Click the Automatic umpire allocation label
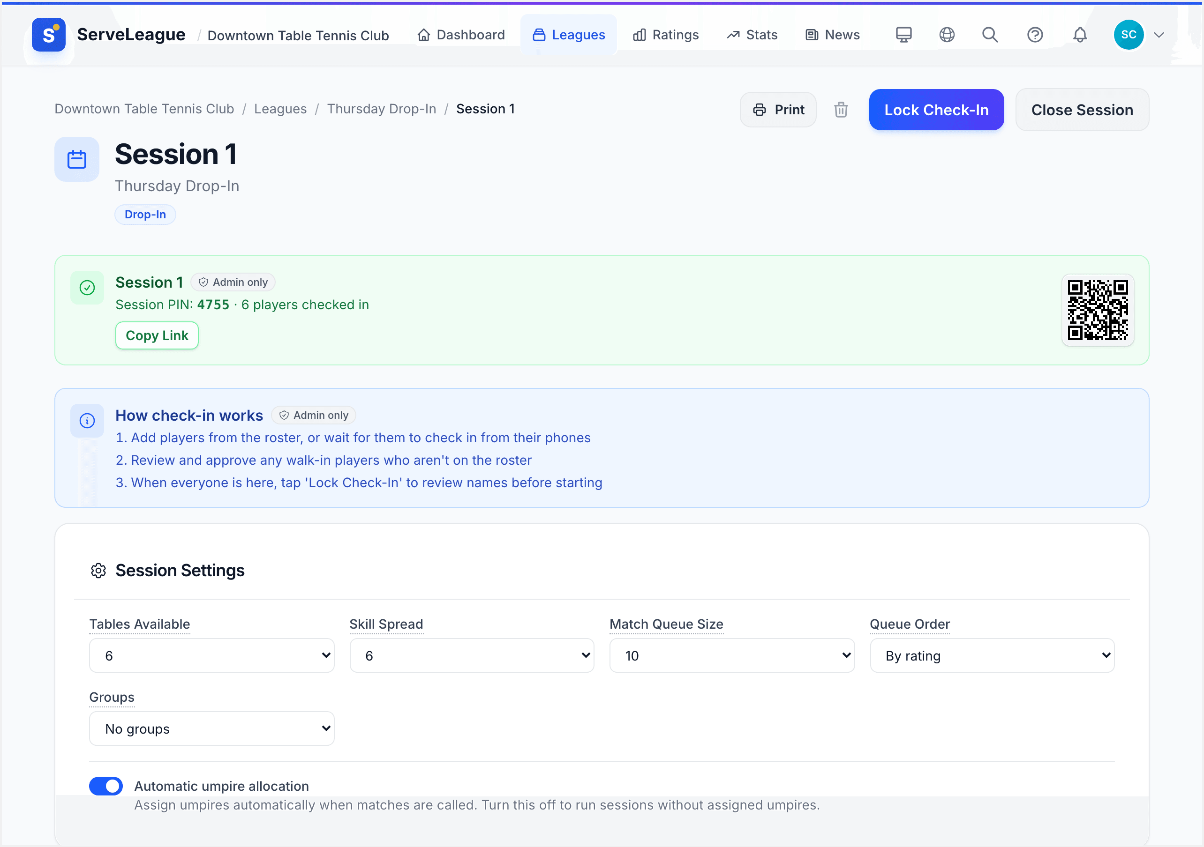The width and height of the screenshot is (1204, 847). pos(221,786)
